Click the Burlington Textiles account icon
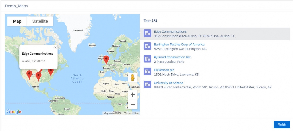The height and width of the screenshot is (131, 293). (x=147, y=46)
